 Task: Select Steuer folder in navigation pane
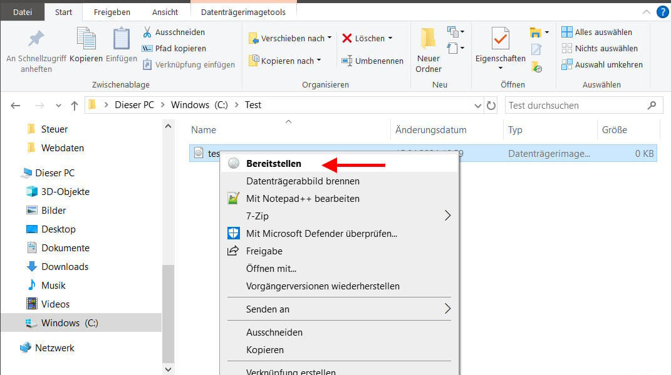click(x=54, y=129)
